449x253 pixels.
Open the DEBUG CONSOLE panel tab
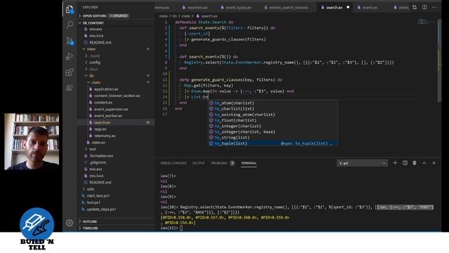click(x=173, y=163)
